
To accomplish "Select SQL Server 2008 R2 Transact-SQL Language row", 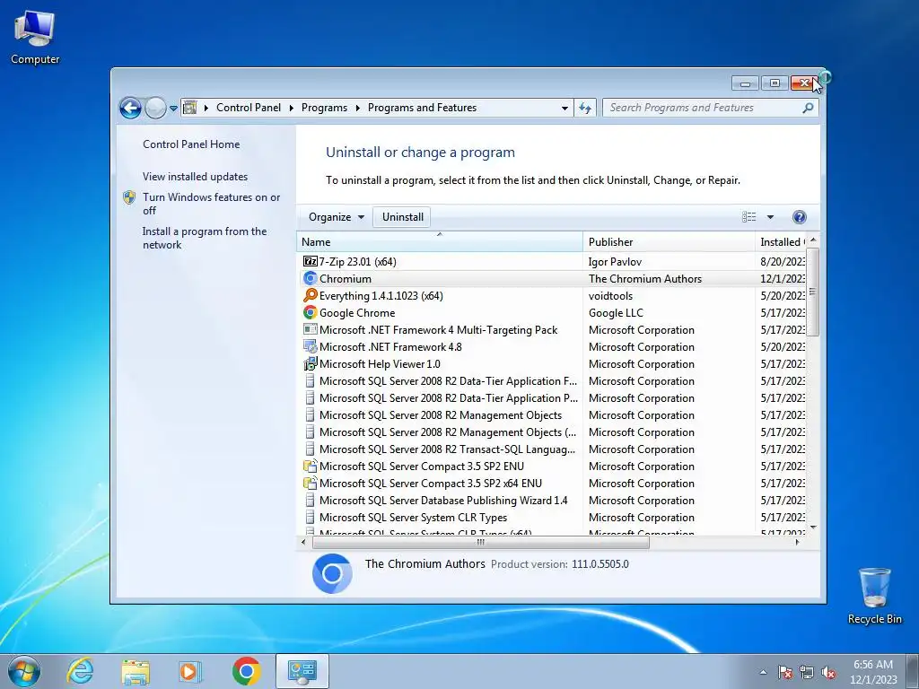I will 551,449.
